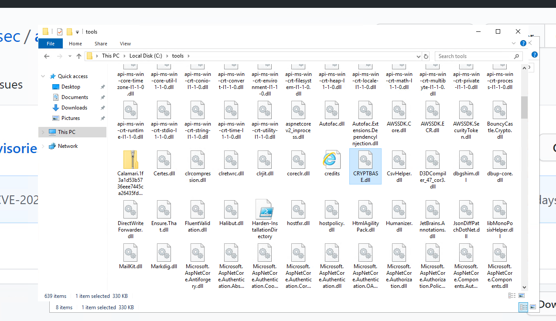Open the View ribbon tab
556x321 pixels.
coord(125,44)
